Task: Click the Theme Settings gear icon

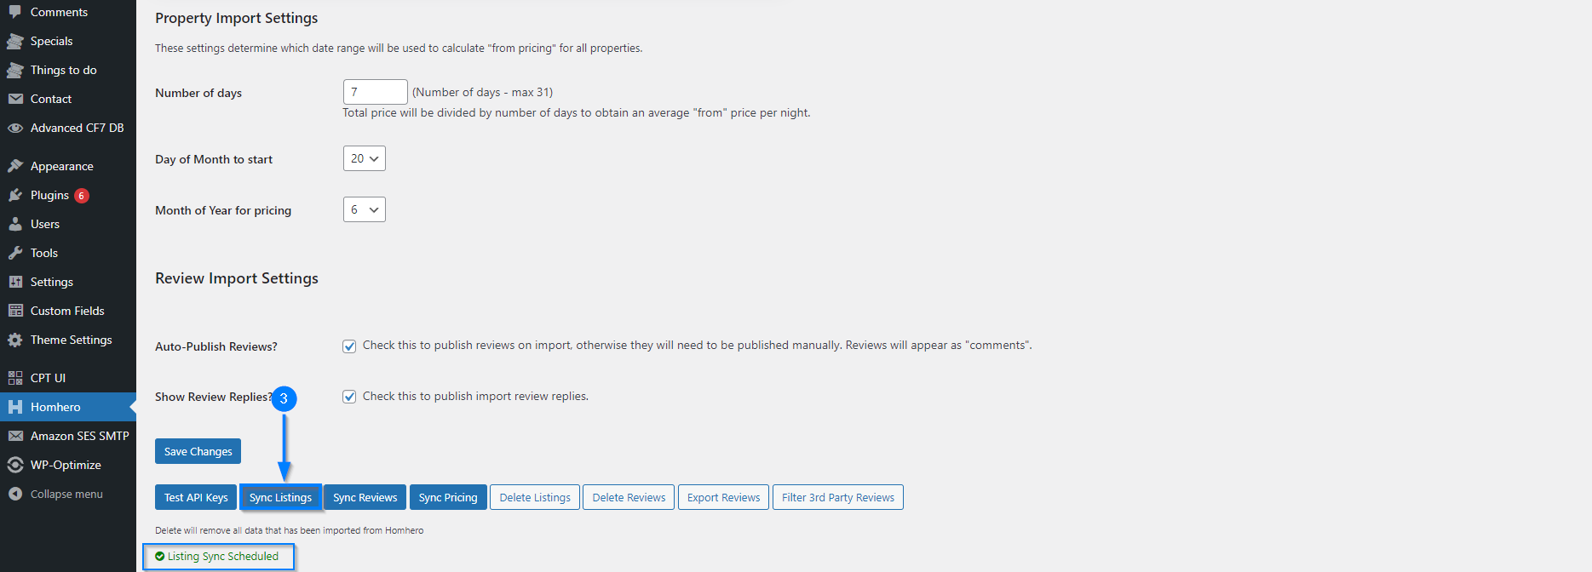Action: pyautogui.click(x=15, y=340)
